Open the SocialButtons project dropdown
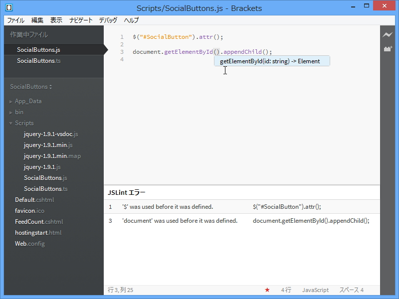Image resolution: width=399 pixels, height=299 pixels. [31, 87]
